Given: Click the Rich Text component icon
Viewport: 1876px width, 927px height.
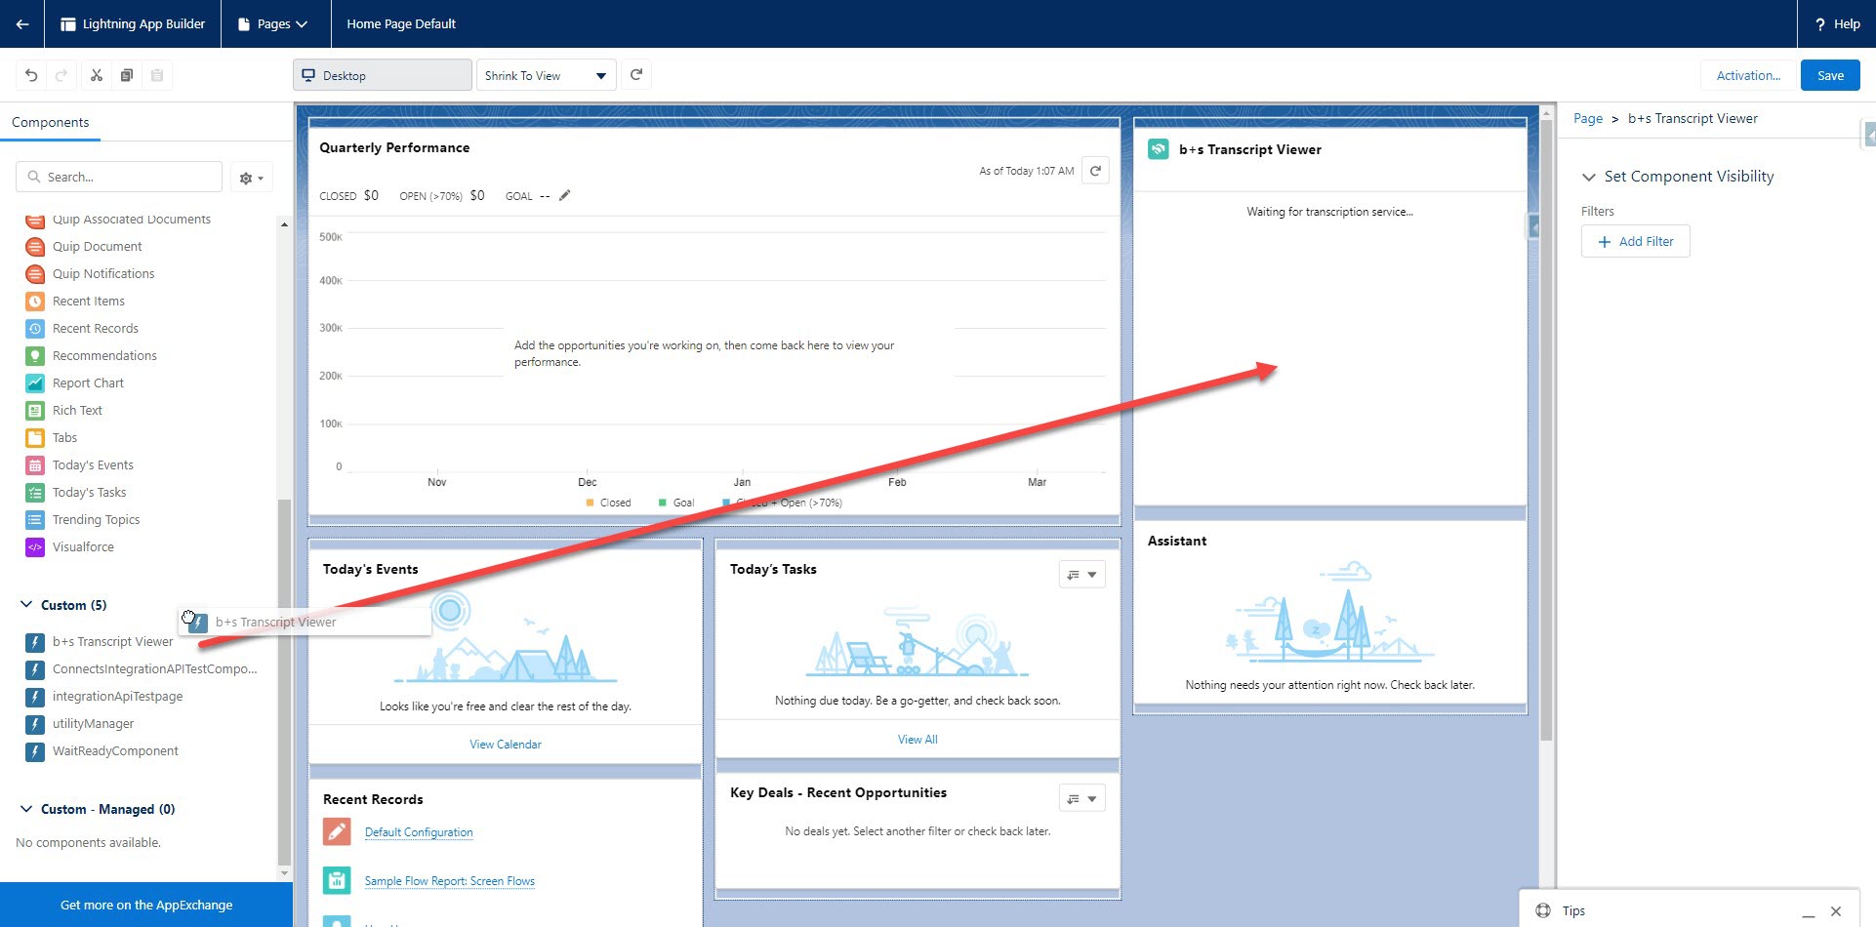Looking at the screenshot, I should pyautogui.click(x=35, y=411).
